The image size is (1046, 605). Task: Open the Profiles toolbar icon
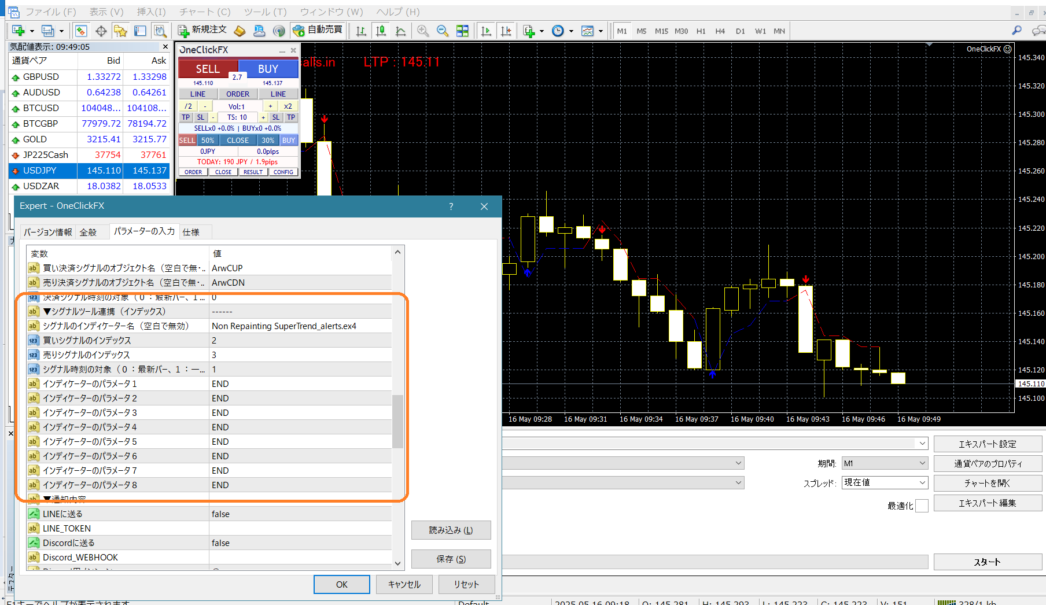[48, 31]
